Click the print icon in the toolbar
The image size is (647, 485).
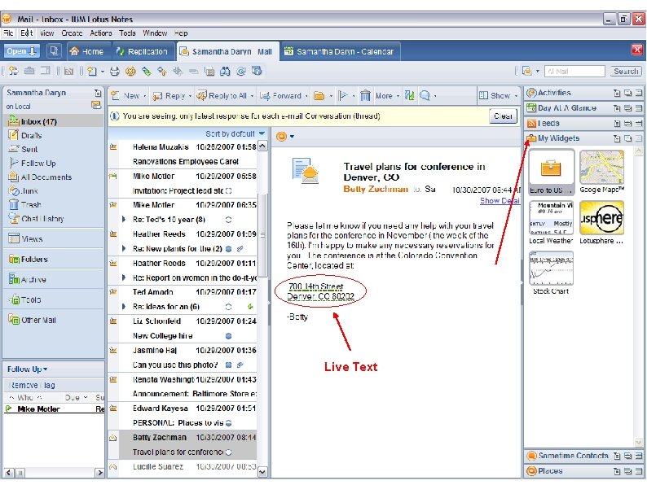pos(115,72)
